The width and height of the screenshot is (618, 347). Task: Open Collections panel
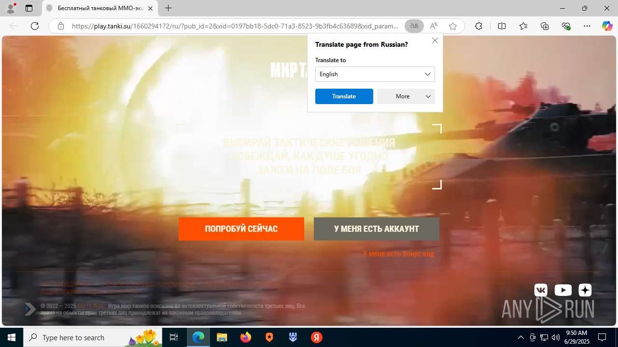coord(545,26)
